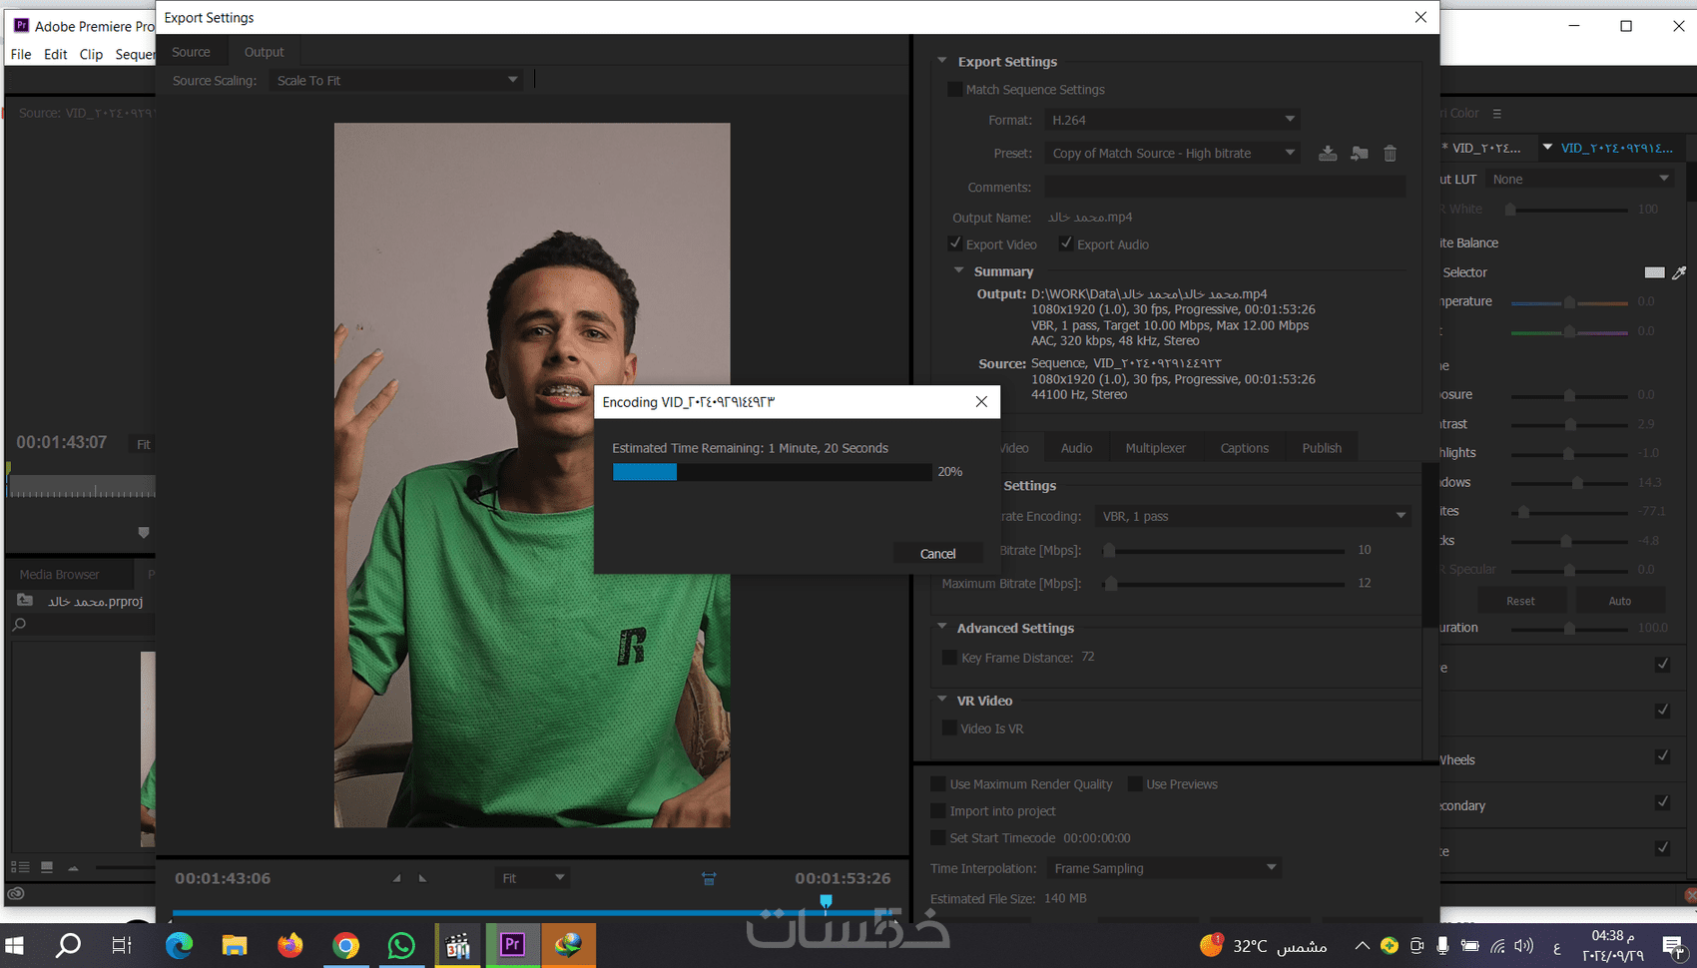Check the Use Previews option
The image size is (1697, 968).
(x=1135, y=784)
